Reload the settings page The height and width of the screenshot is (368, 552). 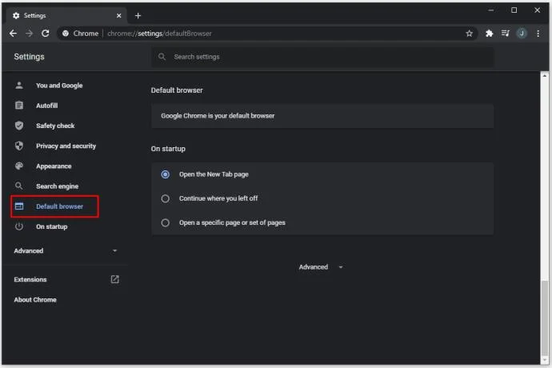46,34
